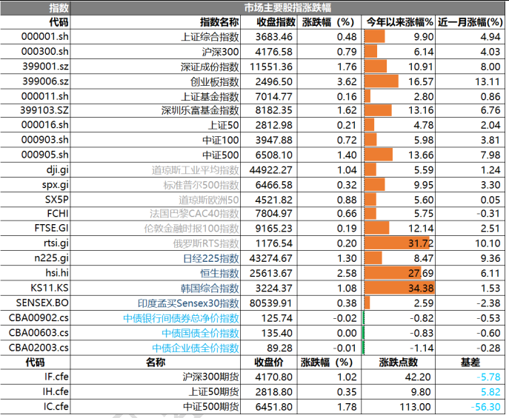509x418 pixels.
Task: Click the 上证50 index name
Action: coord(223,125)
